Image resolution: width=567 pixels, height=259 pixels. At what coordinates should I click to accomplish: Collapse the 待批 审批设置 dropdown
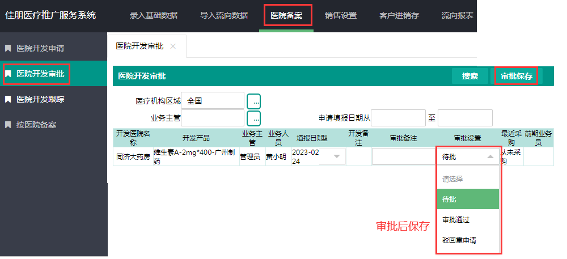490,157
